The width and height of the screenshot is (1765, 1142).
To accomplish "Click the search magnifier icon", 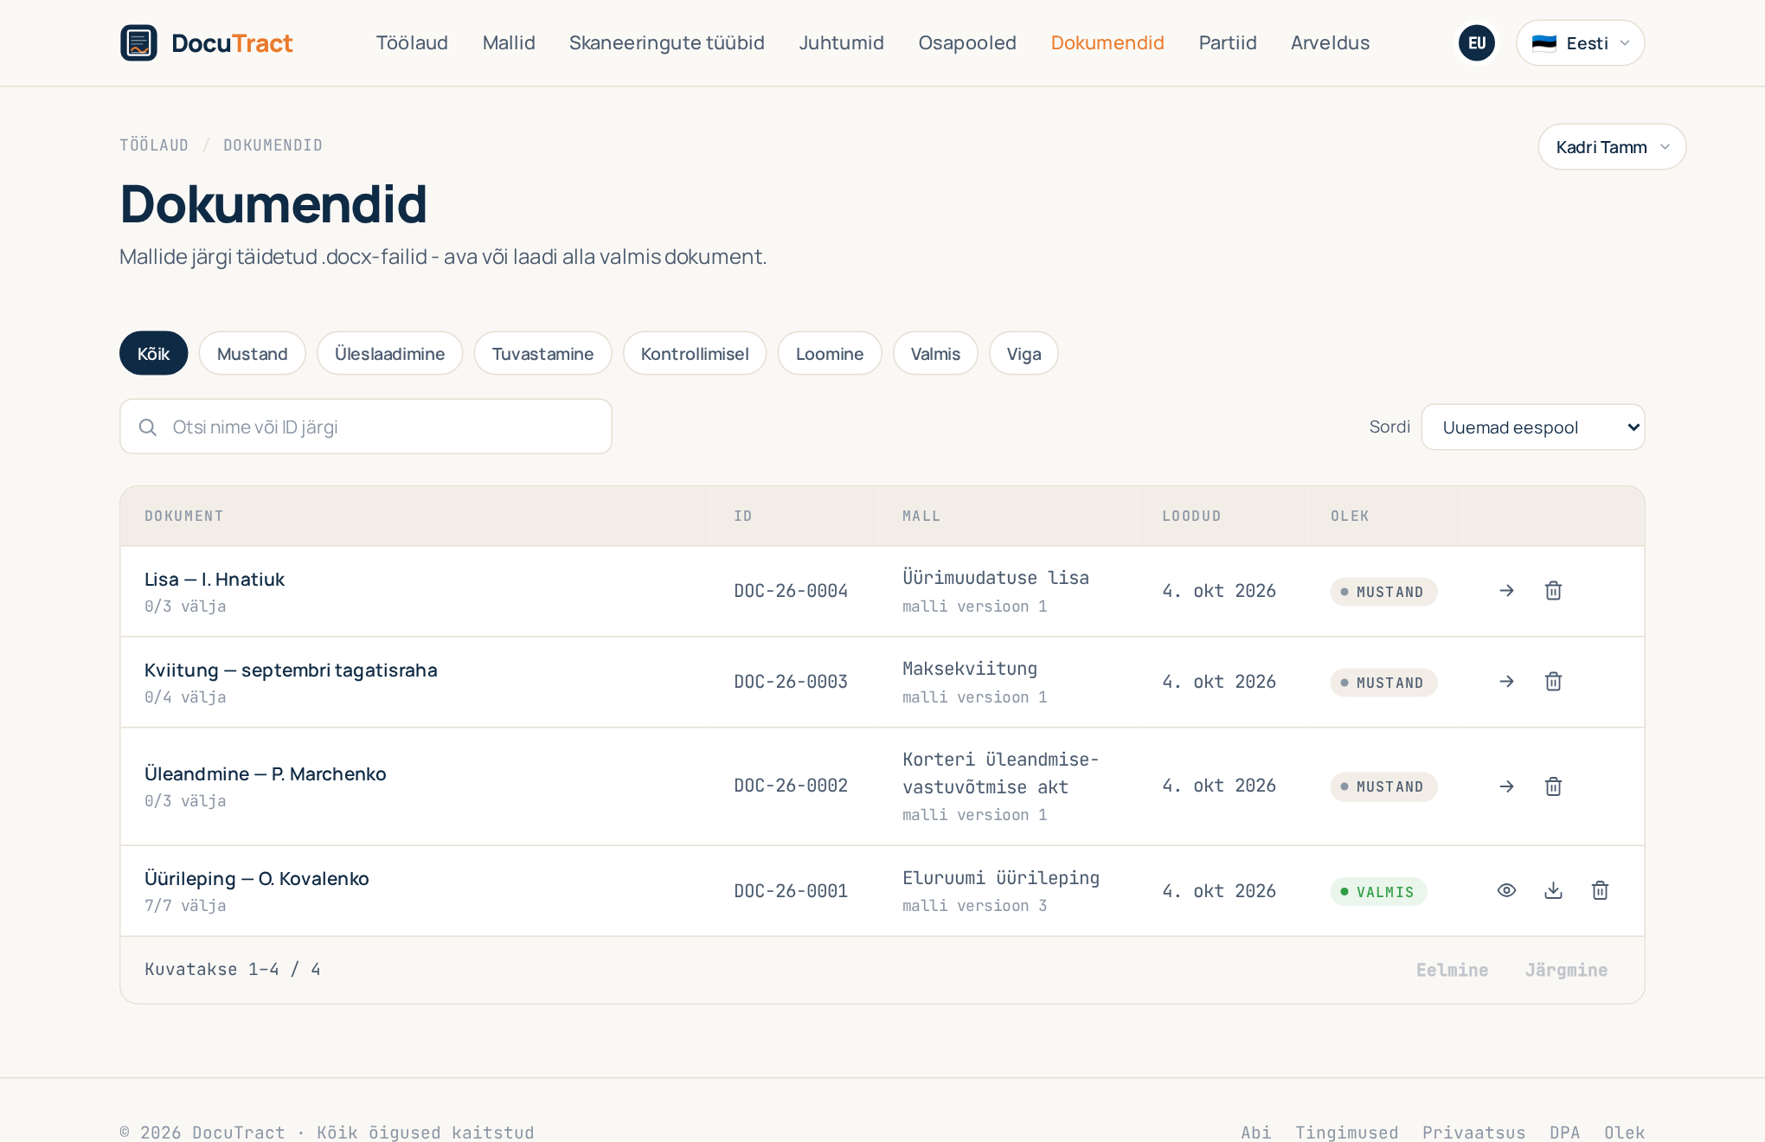I will click(148, 427).
